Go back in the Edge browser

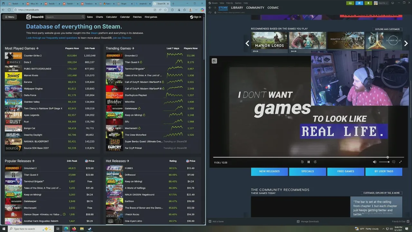4,10
